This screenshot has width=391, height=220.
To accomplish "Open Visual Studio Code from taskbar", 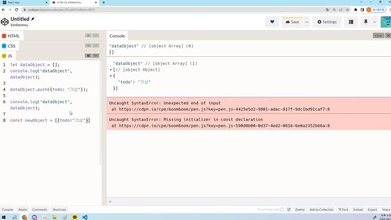I will coord(85,218).
